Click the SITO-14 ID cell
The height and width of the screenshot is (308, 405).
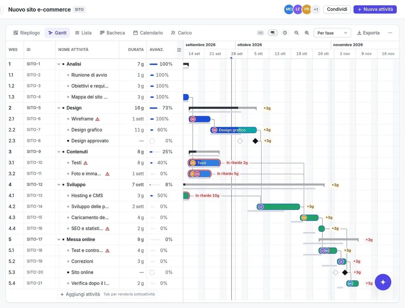(x=40, y=207)
